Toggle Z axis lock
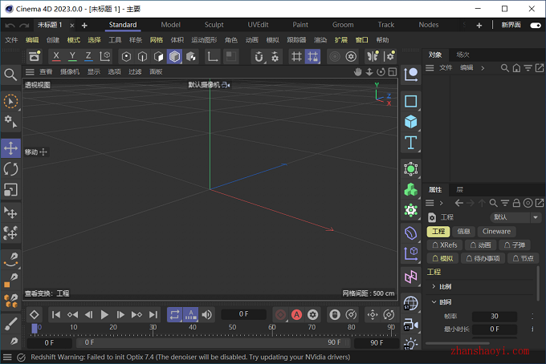Image resolution: width=546 pixels, height=364 pixels. [88, 56]
